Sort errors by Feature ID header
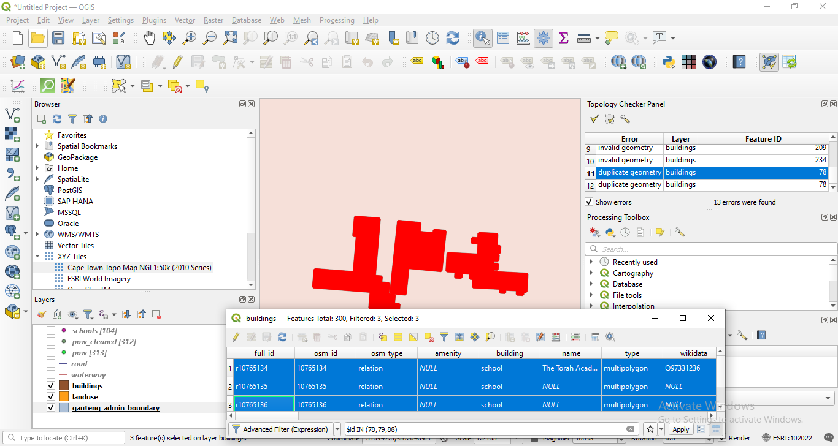Viewport: 838px width, 446px height. [x=763, y=139]
